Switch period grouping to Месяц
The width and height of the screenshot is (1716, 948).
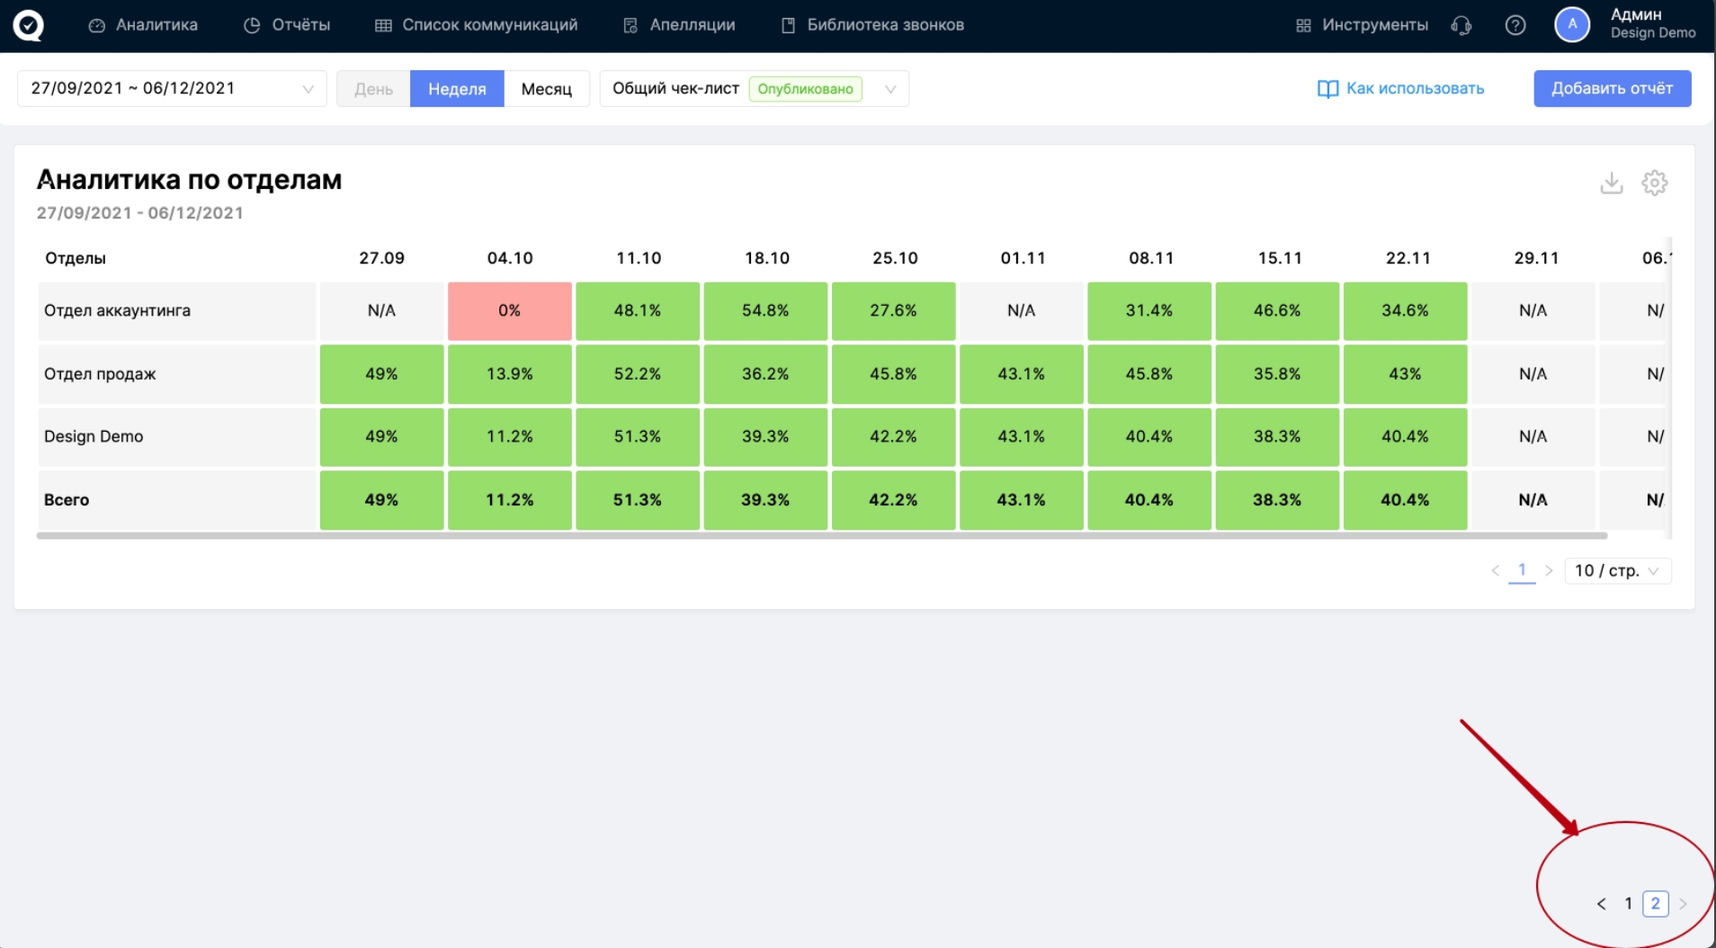click(x=546, y=89)
